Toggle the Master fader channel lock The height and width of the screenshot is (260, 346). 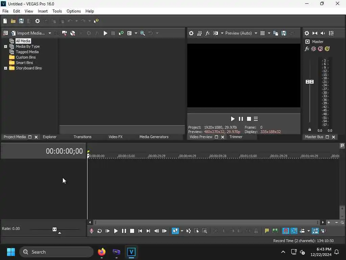point(310,129)
